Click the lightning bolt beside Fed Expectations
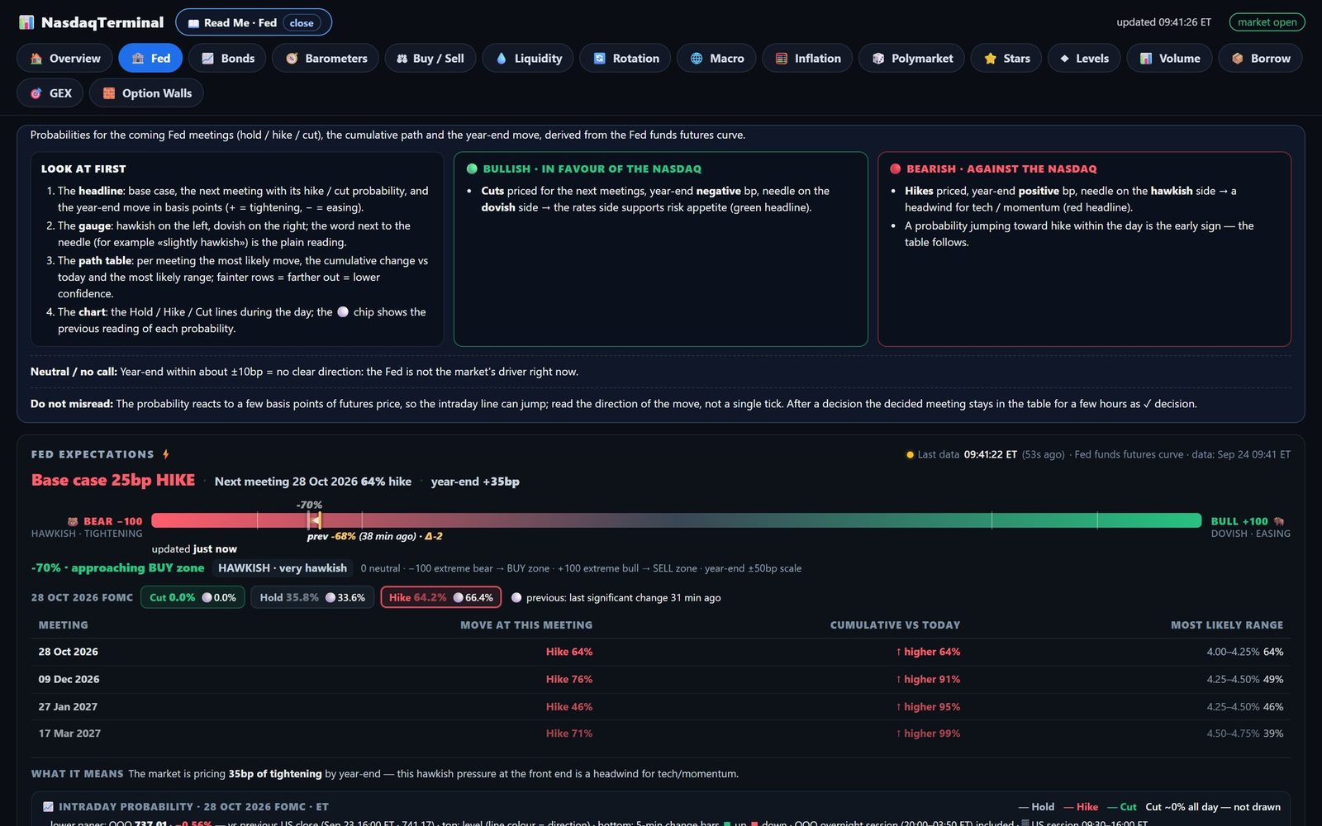 point(166,454)
